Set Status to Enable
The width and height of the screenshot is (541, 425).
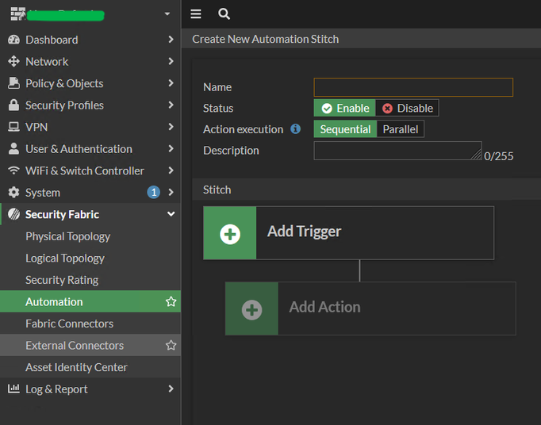click(345, 109)
